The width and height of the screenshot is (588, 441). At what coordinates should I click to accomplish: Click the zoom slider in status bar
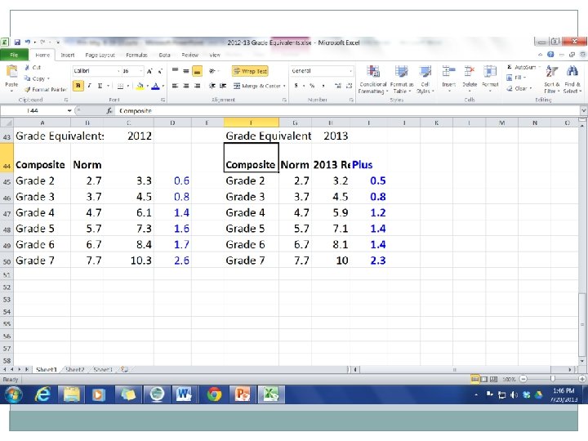tap(552, 380)
